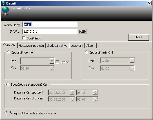Open the Akce tab

90,46
